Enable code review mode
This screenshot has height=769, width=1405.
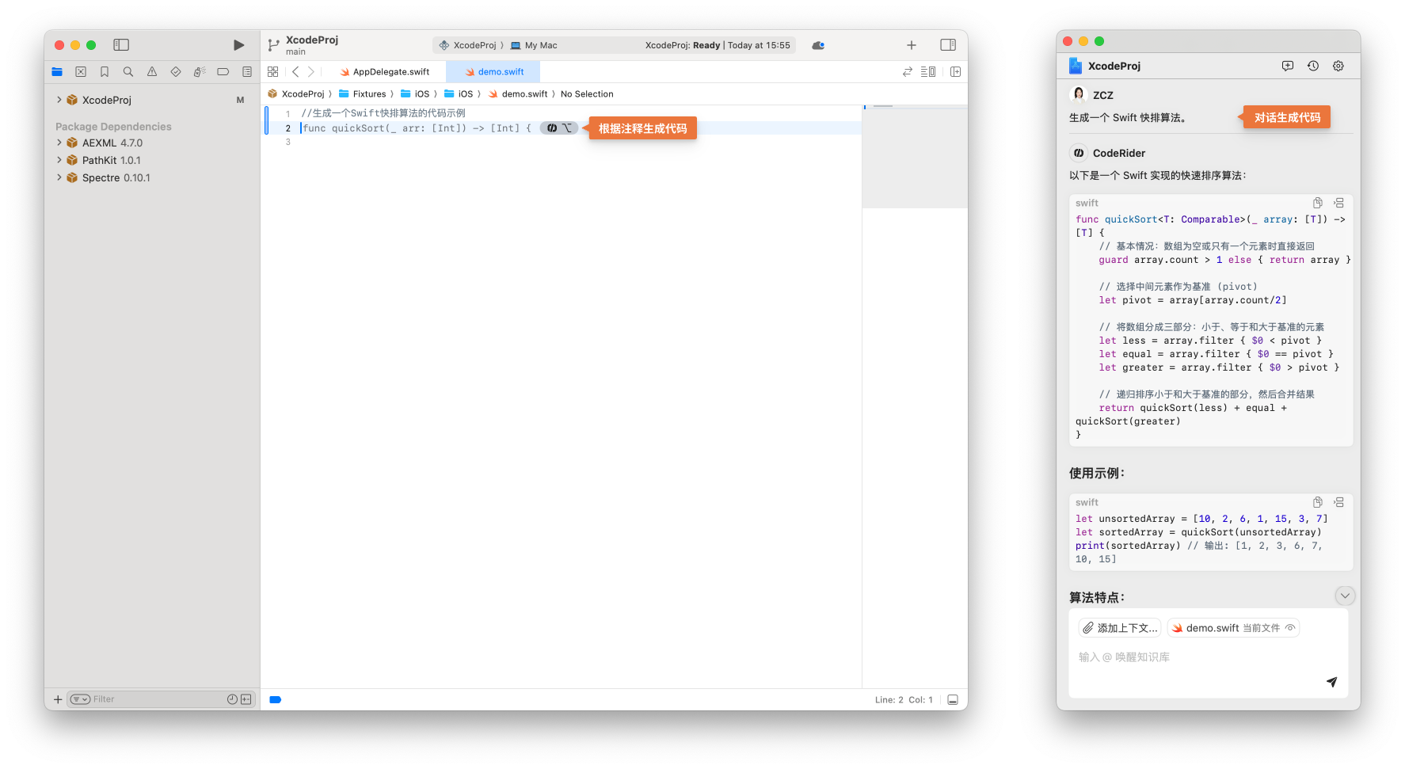[908, 72]
